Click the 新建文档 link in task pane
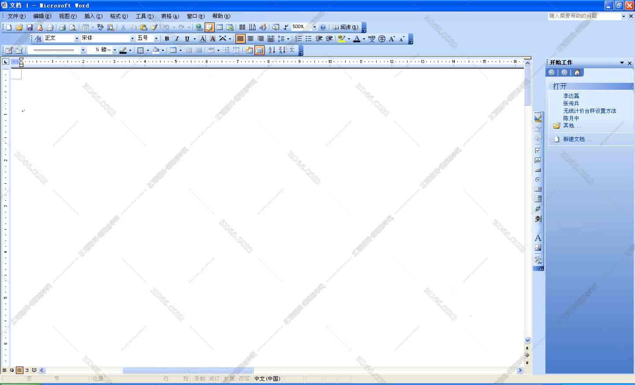Screen dimensions: 635x385 577,139
